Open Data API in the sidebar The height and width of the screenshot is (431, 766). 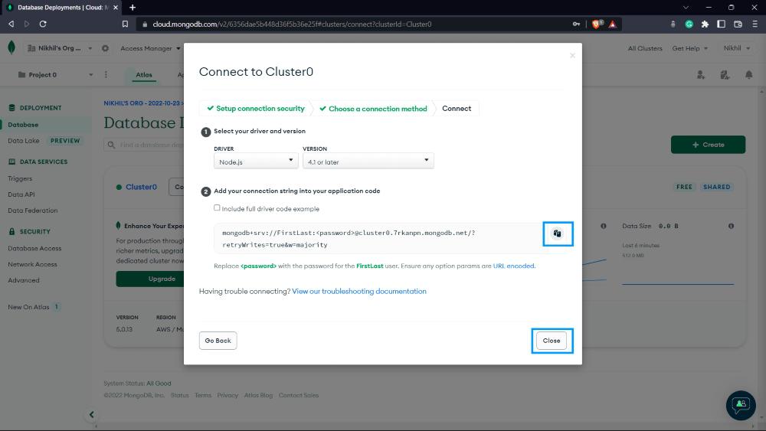(21, 194)
